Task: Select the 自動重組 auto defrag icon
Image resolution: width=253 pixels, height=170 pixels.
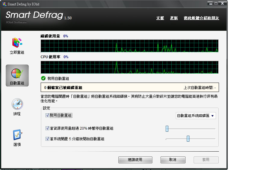Action: [17, 76]
